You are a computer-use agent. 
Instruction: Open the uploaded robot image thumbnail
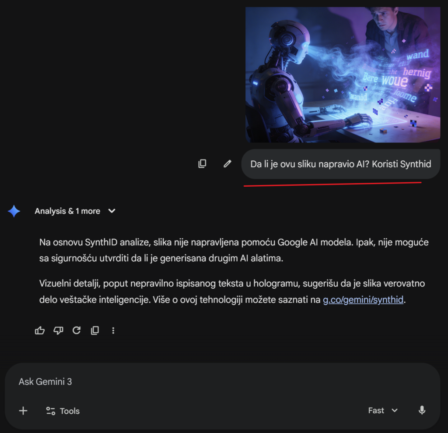coord(343,75)
